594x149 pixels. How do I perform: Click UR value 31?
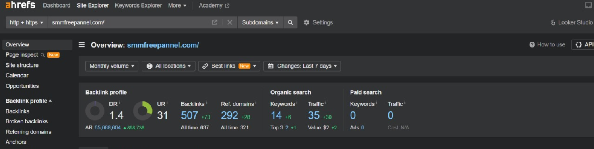(163, 115)
